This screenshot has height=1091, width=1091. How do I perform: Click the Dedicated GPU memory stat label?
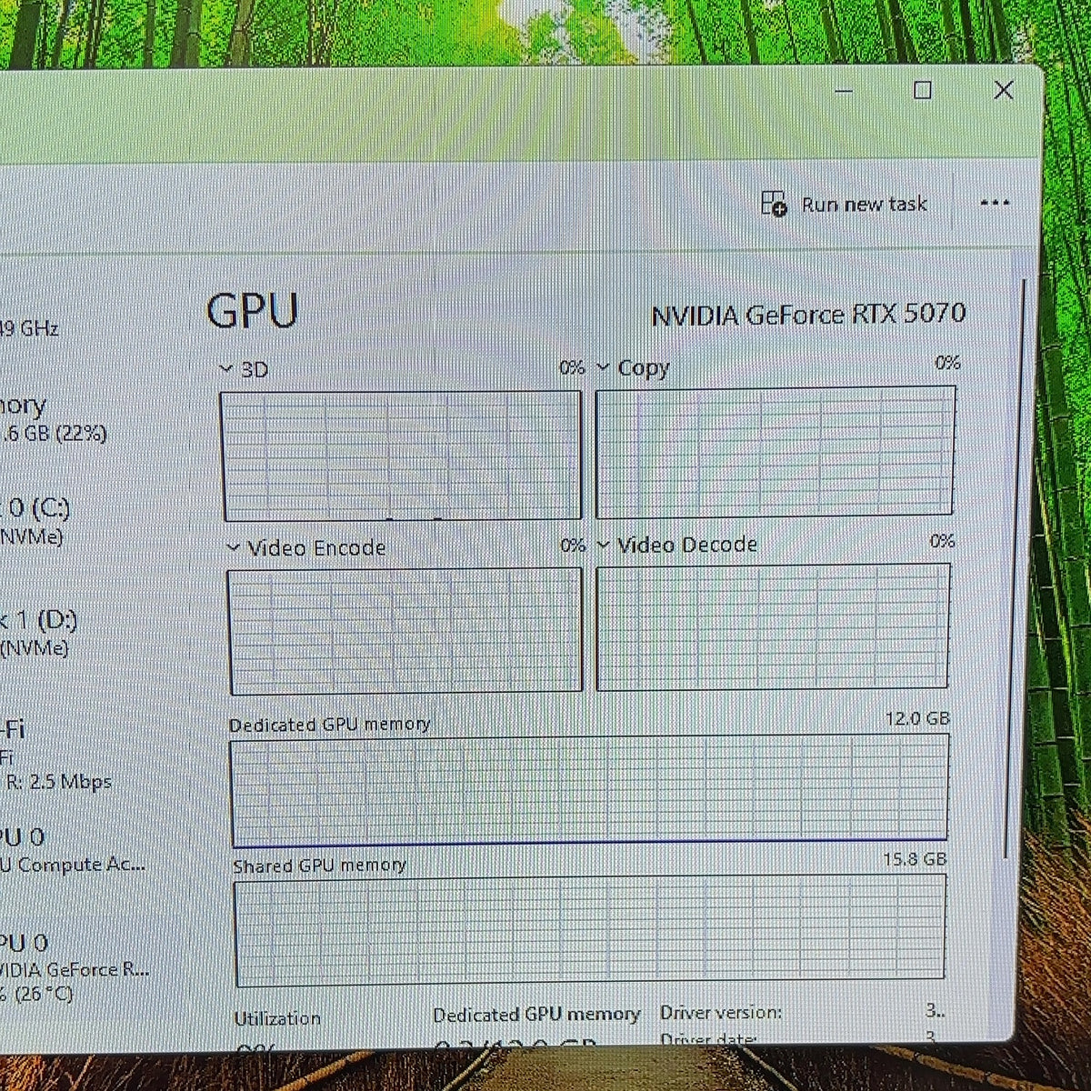(536, 1015)
